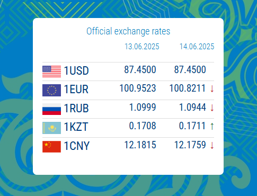Click the European Union flag icon
This screenshot has width=257, height=196.
51,90
